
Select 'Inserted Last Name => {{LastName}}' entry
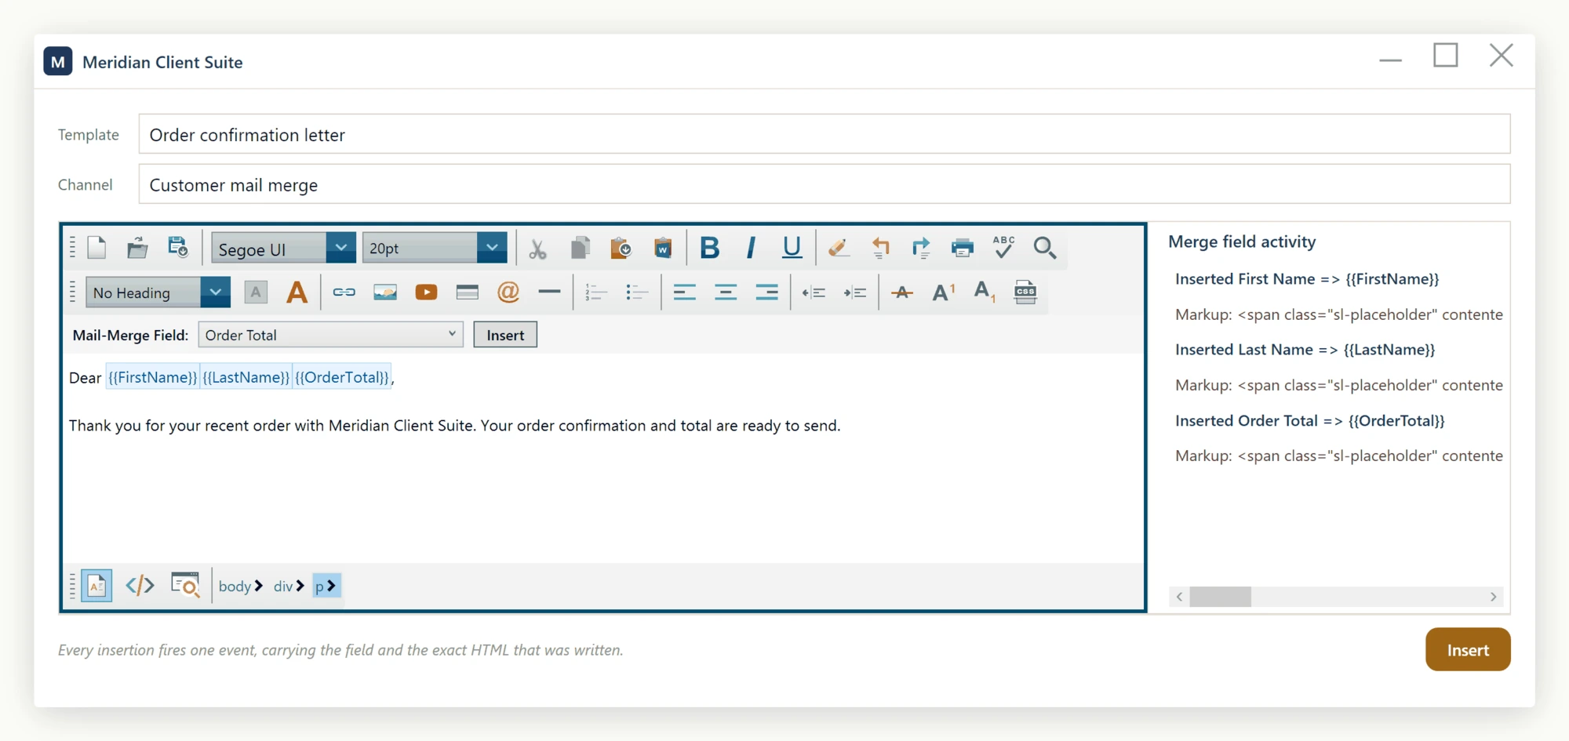coord(1305,350)
